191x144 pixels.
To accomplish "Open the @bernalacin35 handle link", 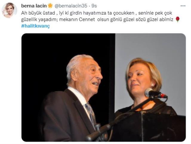I will pos(71,6).
